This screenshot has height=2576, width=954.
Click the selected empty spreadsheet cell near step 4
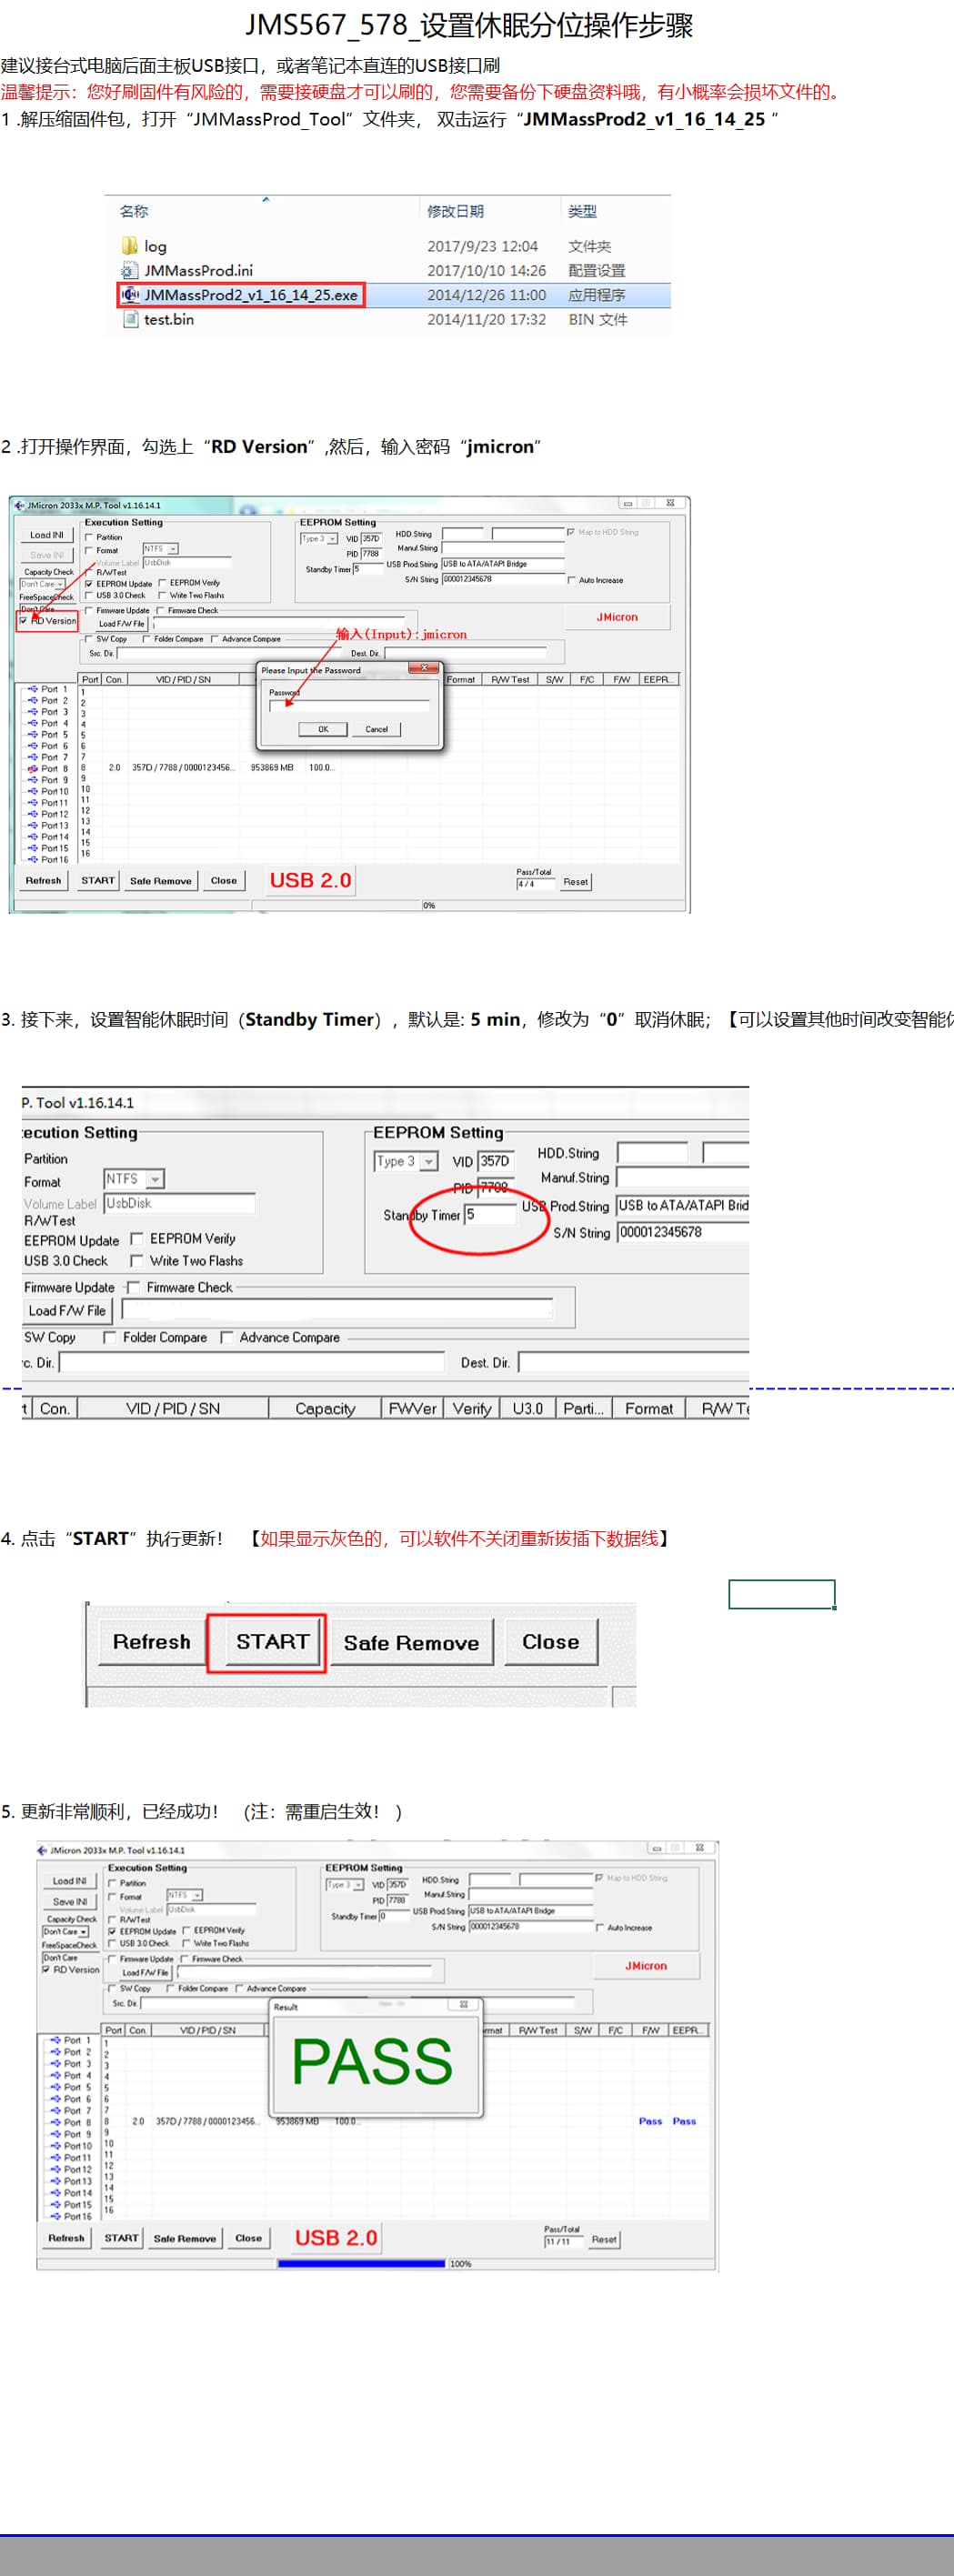781,1594
